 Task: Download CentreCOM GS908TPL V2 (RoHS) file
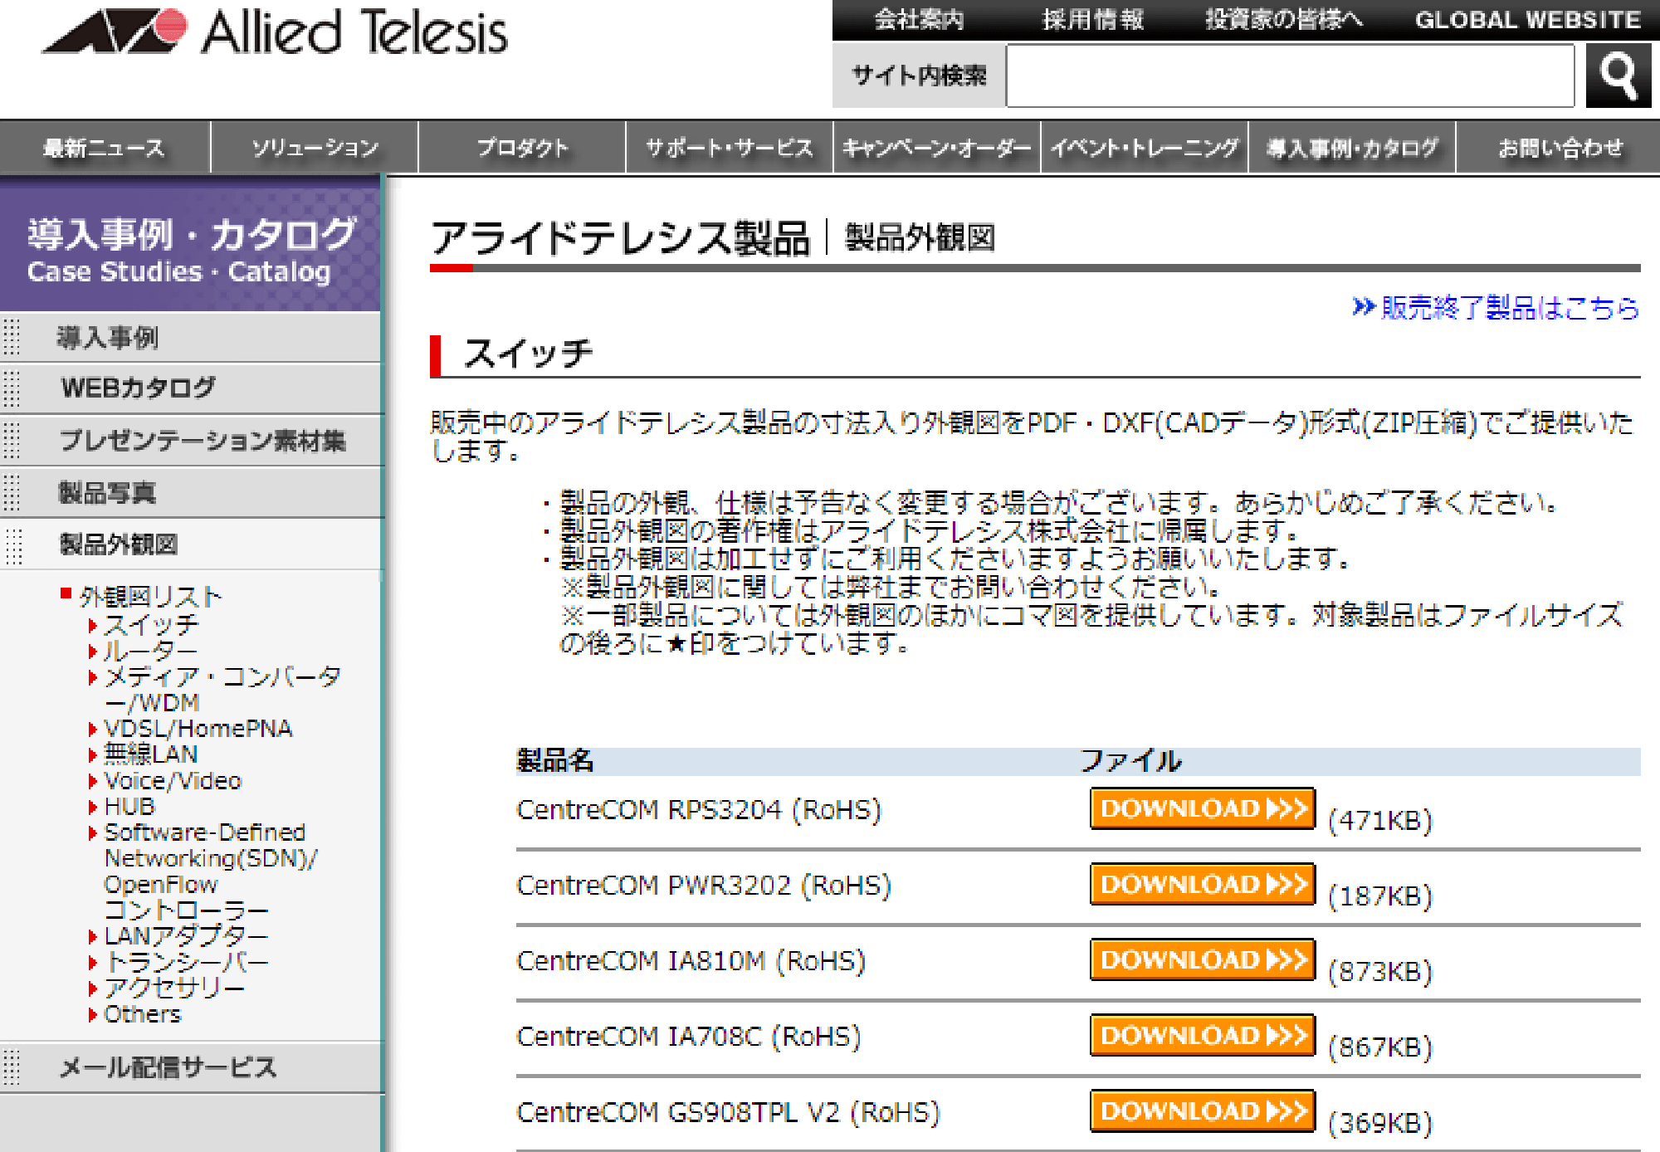[x=1203, y=1111]
